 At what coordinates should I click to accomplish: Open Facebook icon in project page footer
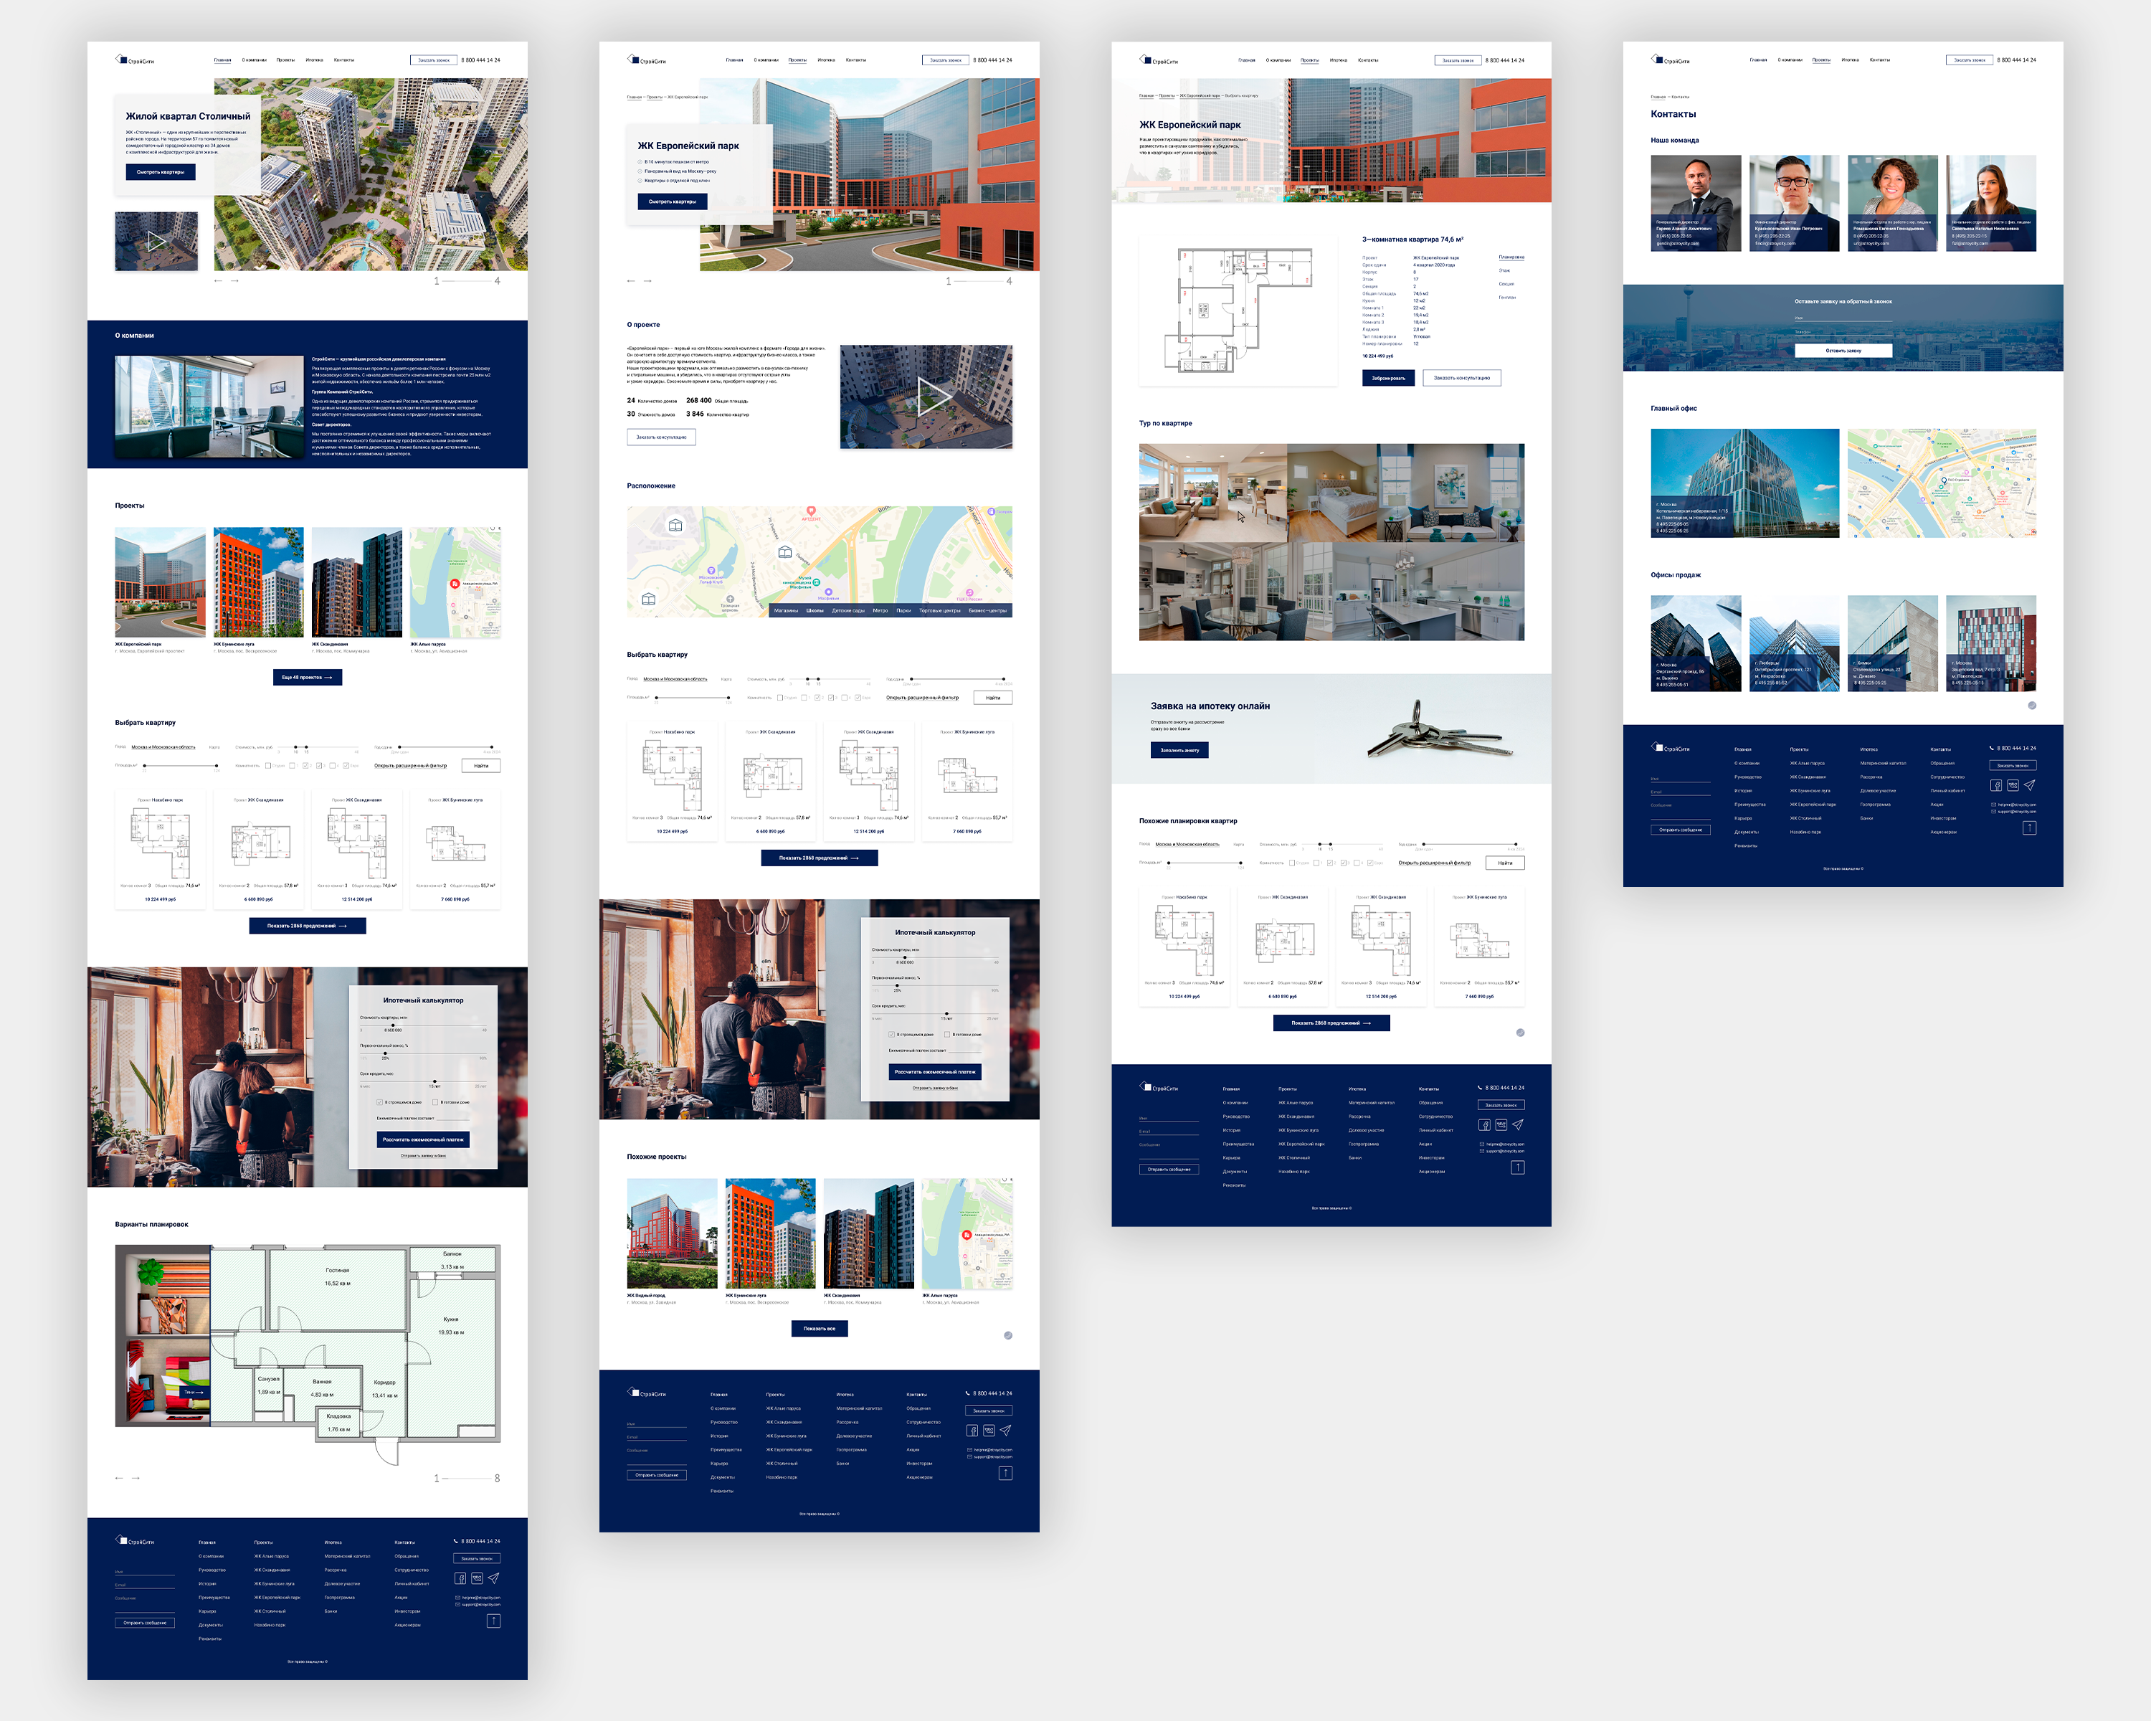(972, 1431)
